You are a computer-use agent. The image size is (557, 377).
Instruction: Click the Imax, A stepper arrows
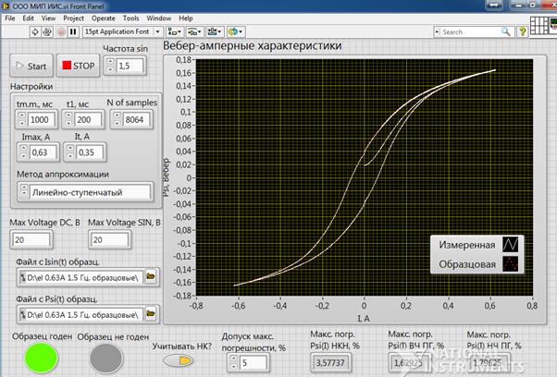[23, 152]
